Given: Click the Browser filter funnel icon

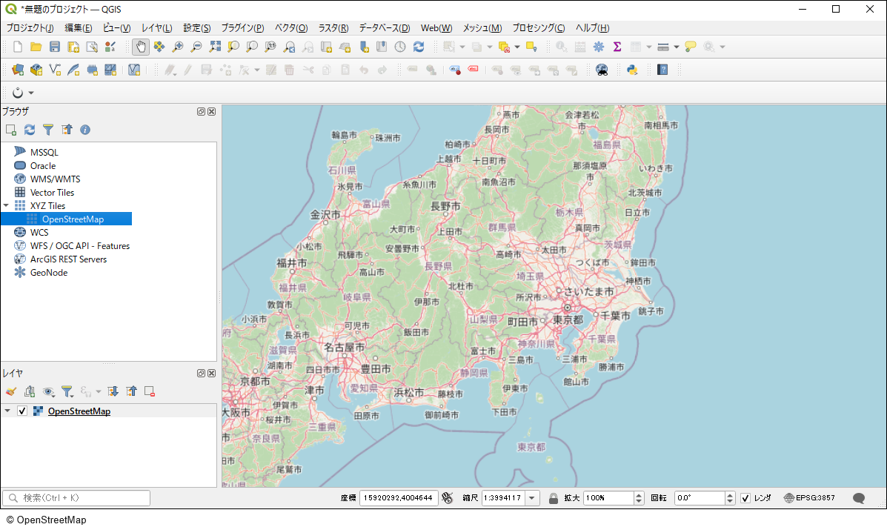Looking at the screenshot, I should (48, 130).
